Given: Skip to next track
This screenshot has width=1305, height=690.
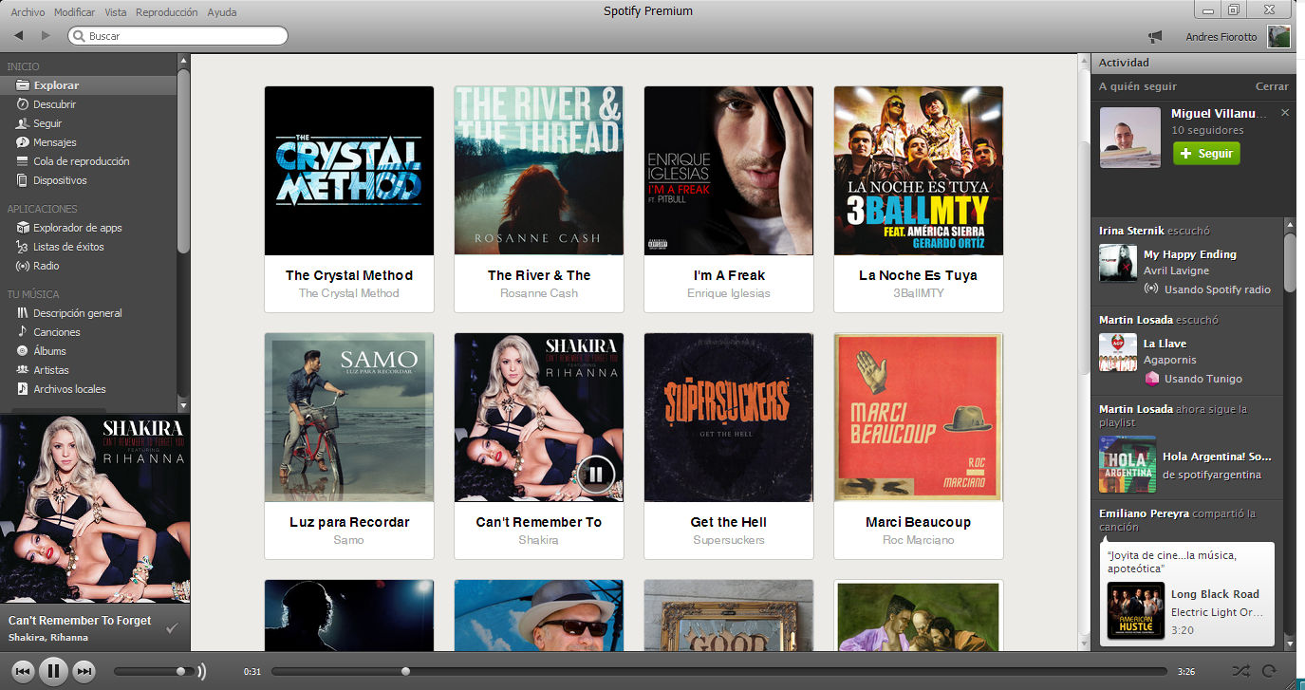Looking at the screenshot, I should [84, 672].
